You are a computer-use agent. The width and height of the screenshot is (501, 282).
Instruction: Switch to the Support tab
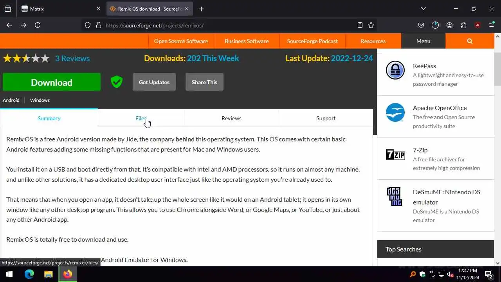(326, 118)
